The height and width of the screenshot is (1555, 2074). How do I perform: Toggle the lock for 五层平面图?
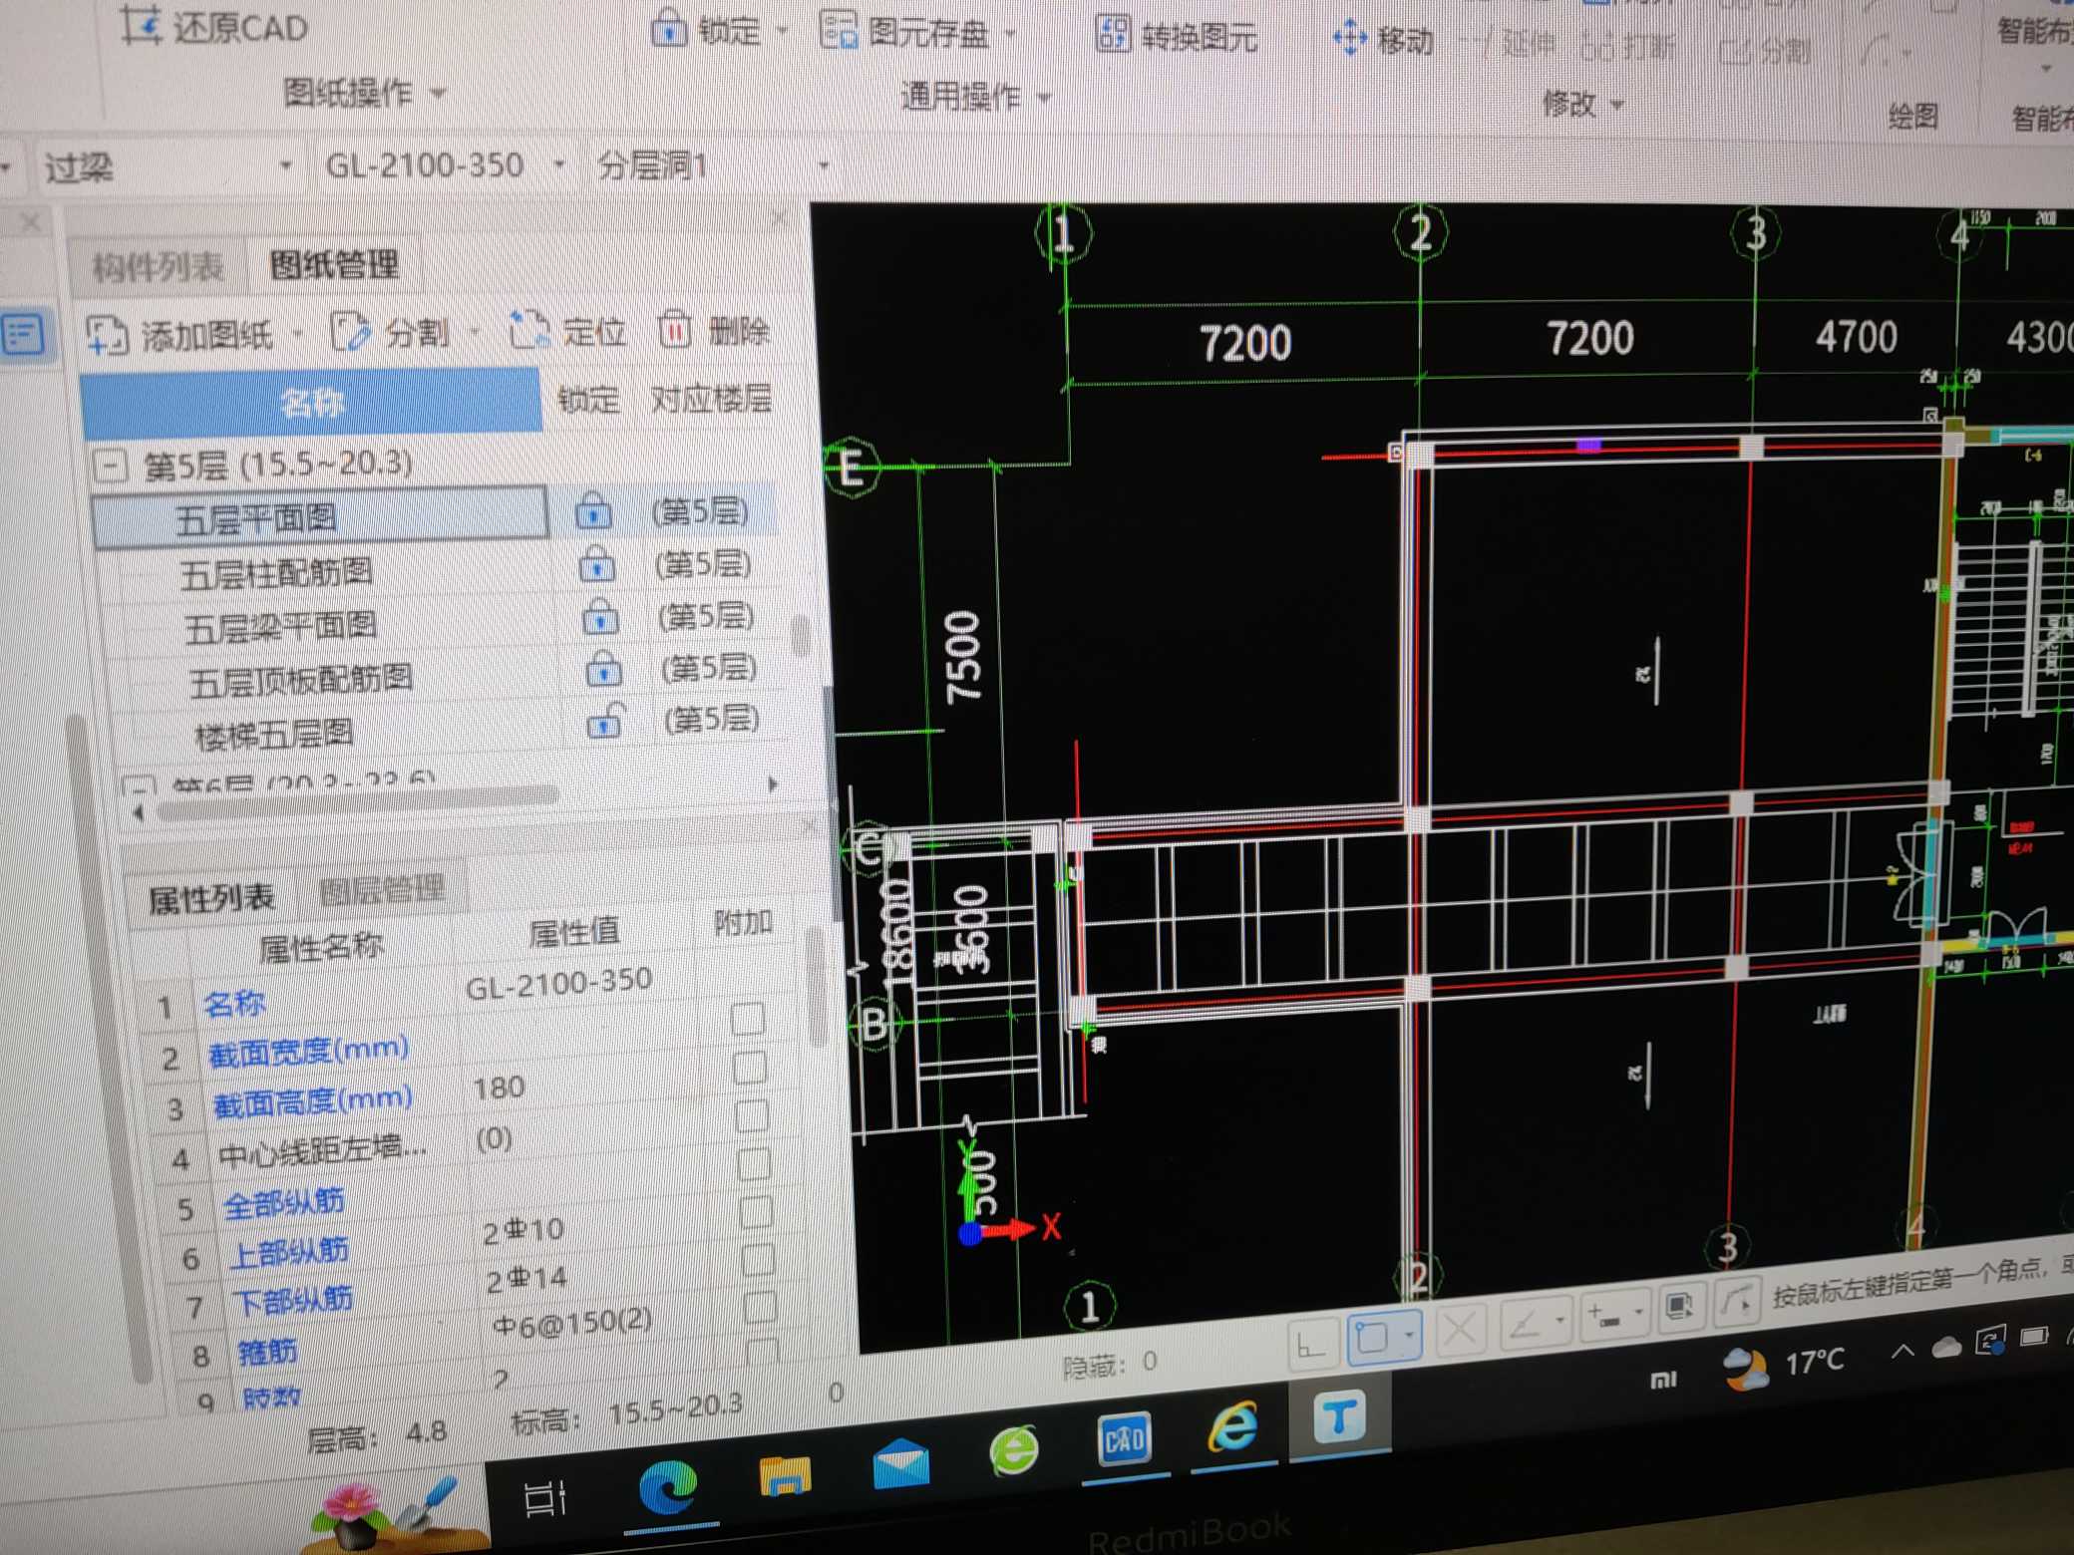(x=593, y=511)
